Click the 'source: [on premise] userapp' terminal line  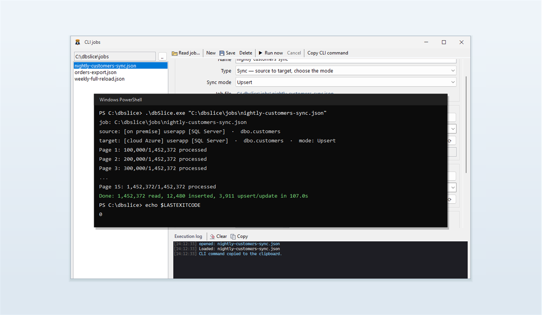click(190, 131)
